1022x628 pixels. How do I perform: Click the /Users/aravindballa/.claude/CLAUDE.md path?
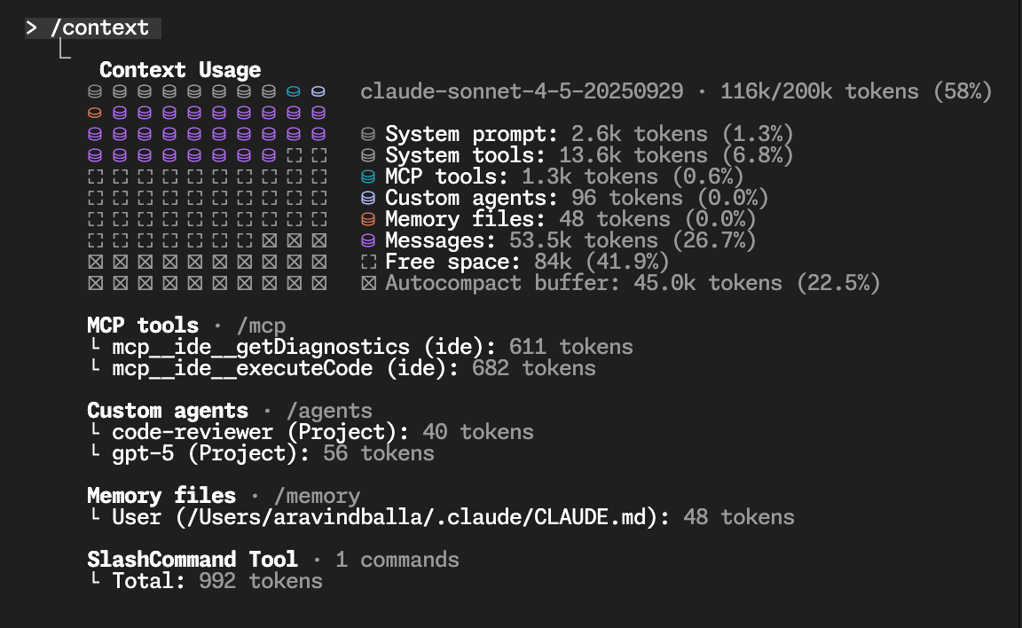pos(415,517)
